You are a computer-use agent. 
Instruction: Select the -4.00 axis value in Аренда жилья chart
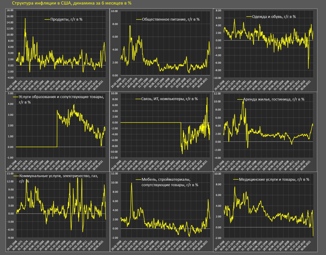point(217,158)
